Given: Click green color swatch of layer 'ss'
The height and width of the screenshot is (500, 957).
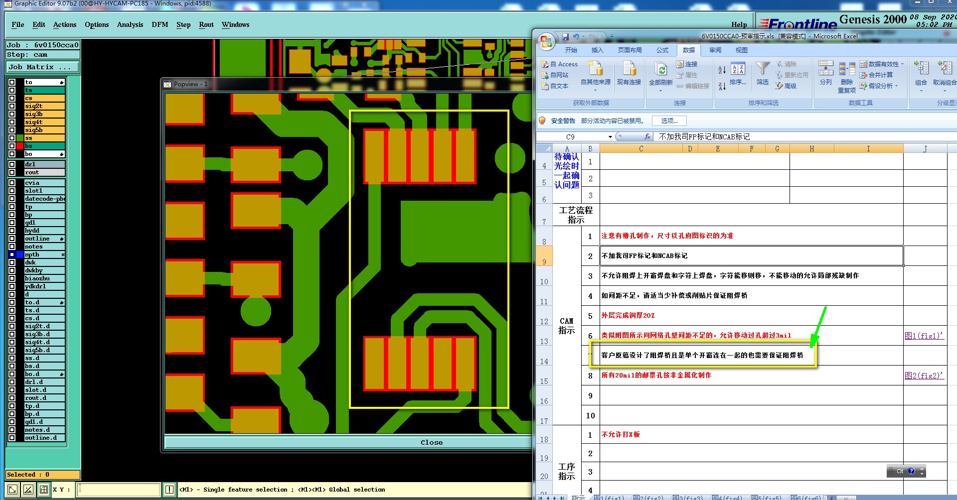Looking at the screenshot, I should [x=20, y=138].
